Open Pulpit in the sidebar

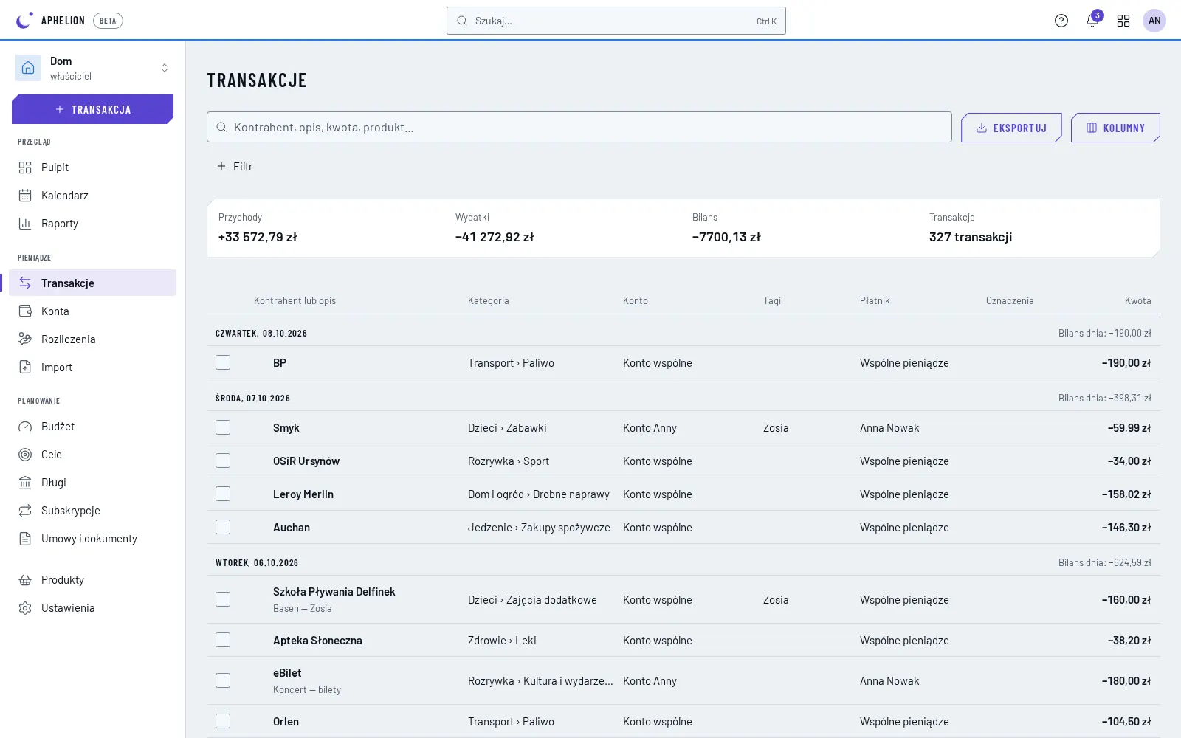point(93,168)
